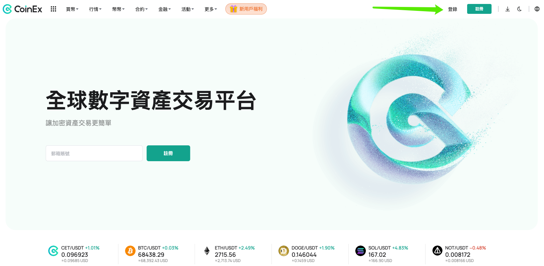Select the Ethereum ETH/USDT icon

[207, 251]
